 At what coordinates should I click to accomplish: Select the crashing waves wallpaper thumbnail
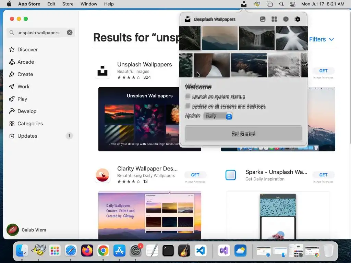(284, 65)
